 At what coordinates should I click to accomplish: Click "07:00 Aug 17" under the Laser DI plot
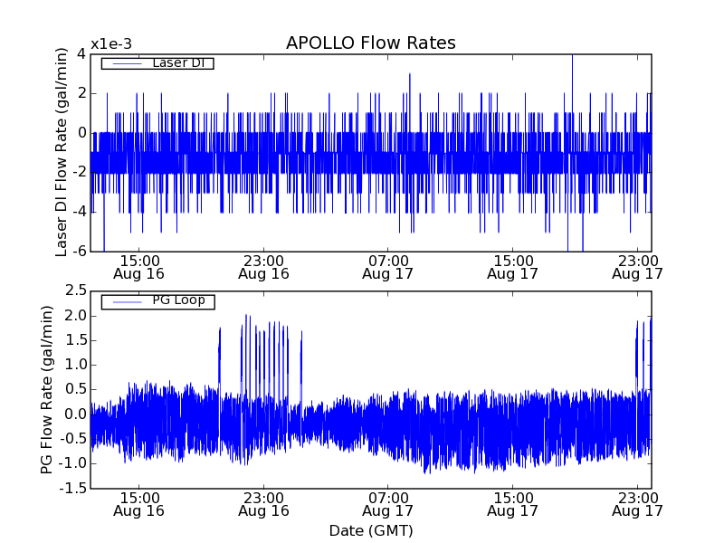point(388,267)
